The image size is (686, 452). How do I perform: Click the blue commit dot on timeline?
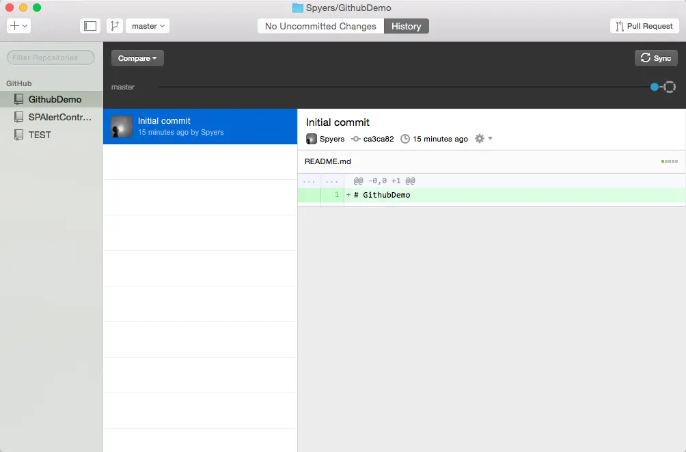click(655, 87)
